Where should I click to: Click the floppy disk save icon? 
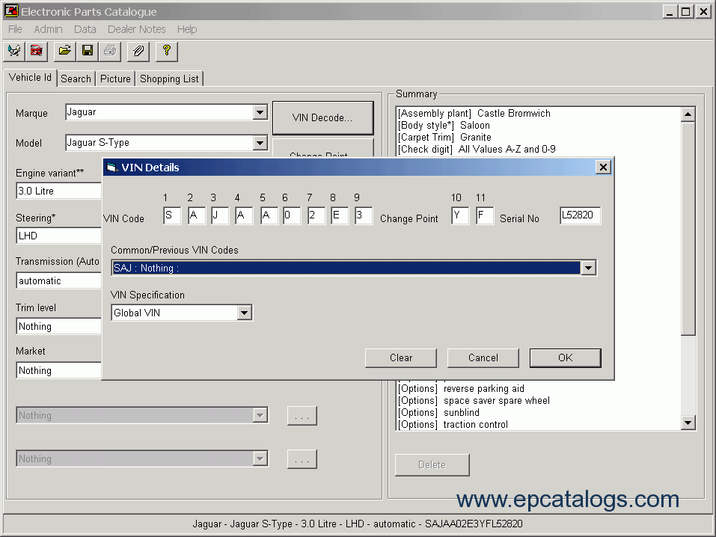pos(88,51)
